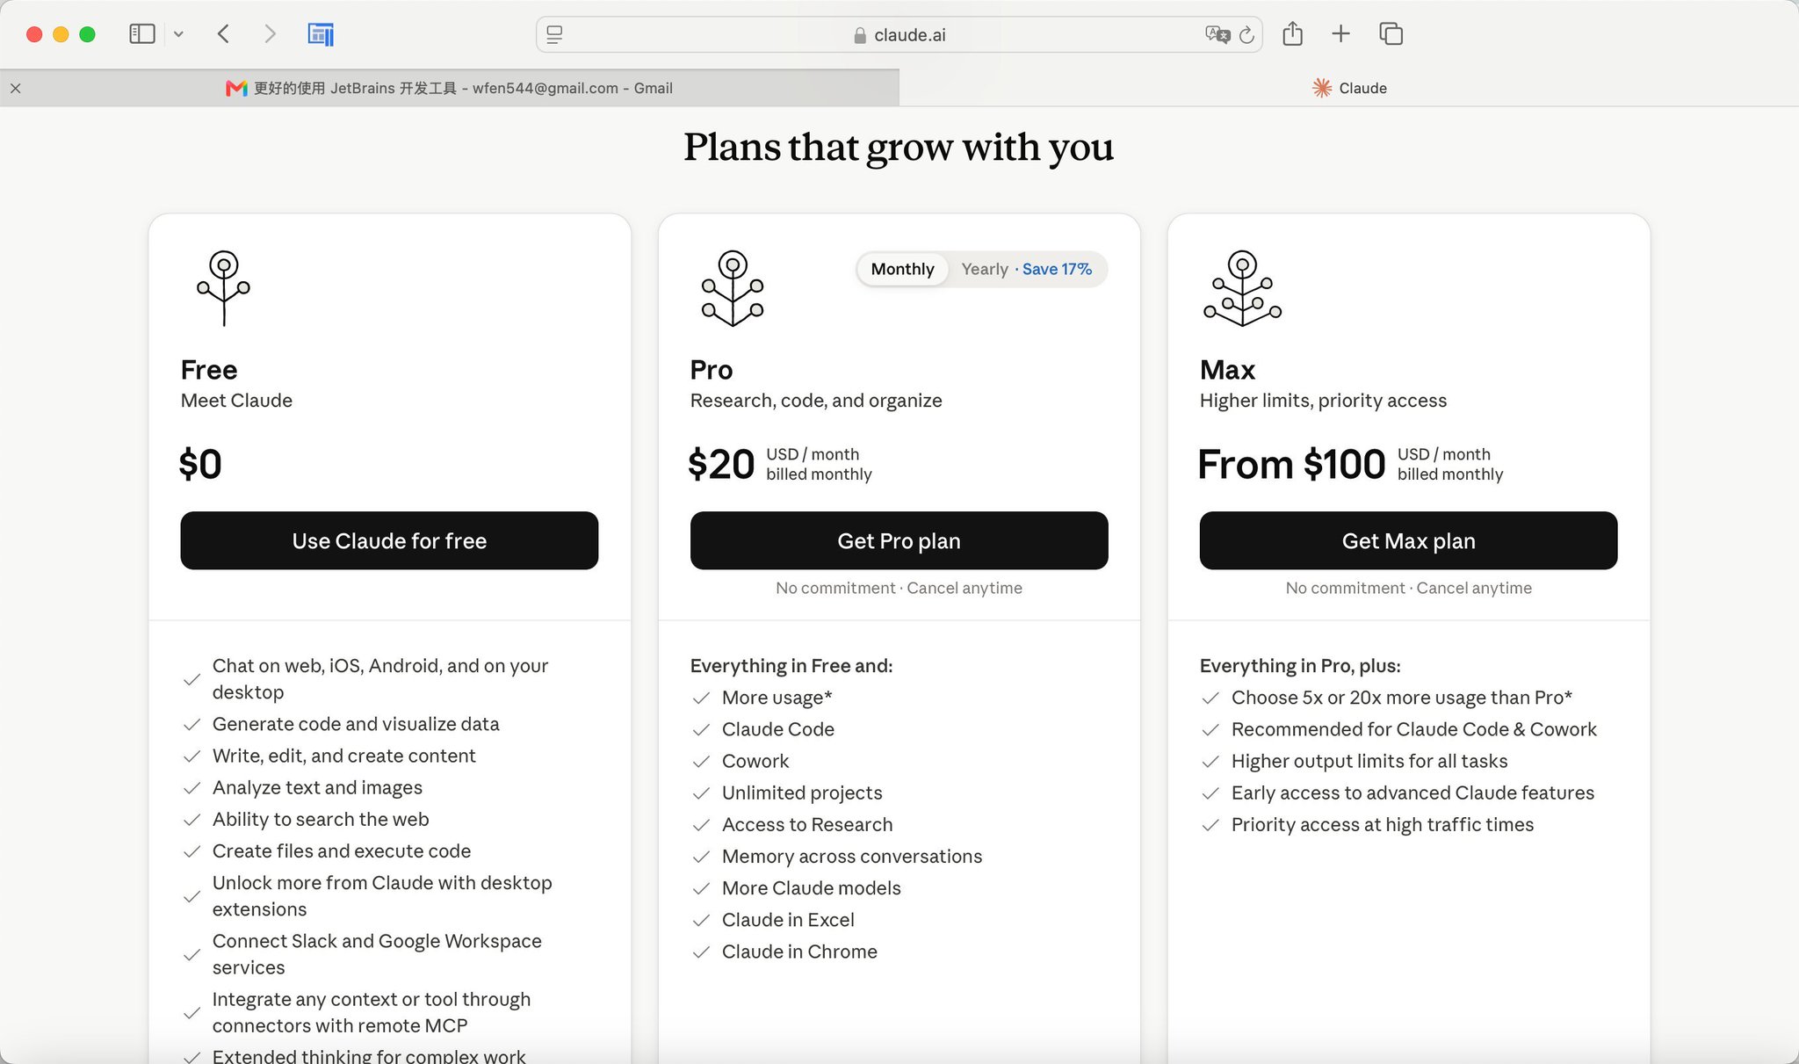
Task: Switch to Yearly billing
Action: 1026,269
